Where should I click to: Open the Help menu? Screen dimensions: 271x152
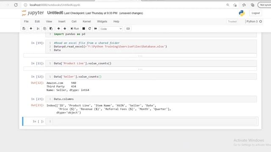tap(116, 22)
